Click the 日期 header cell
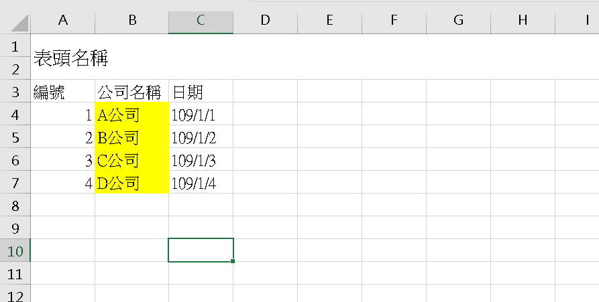 [x=201, y=91]
